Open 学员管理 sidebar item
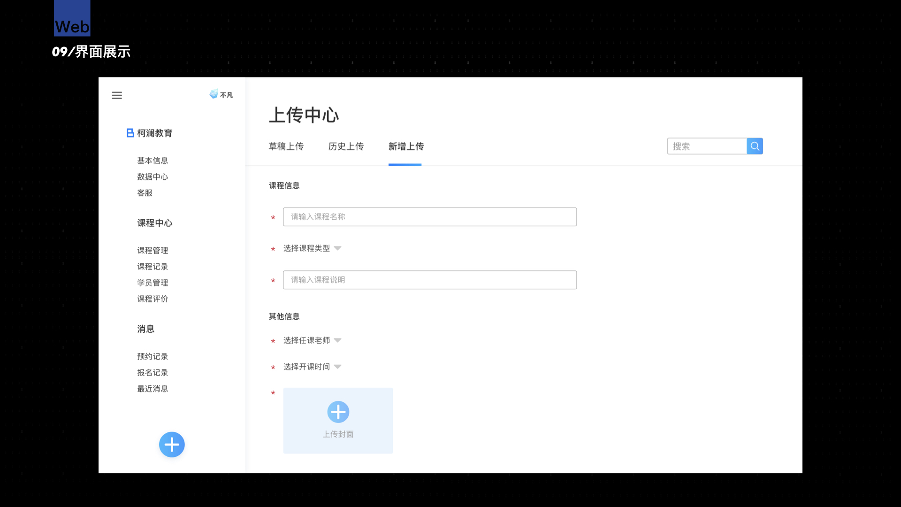Image resolution: width=901 pixels, height=507 pixels. [153, 283]
